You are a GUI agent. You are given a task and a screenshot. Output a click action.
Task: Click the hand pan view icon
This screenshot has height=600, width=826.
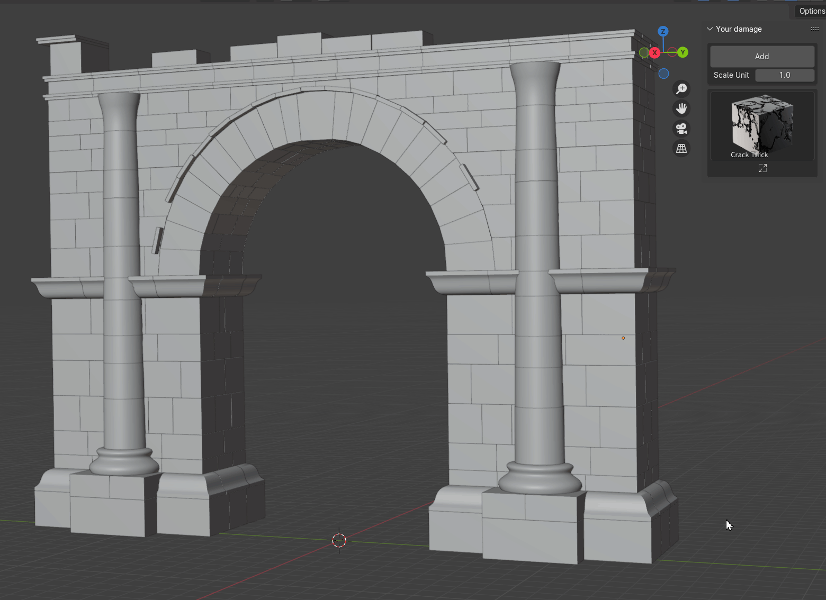681,109
